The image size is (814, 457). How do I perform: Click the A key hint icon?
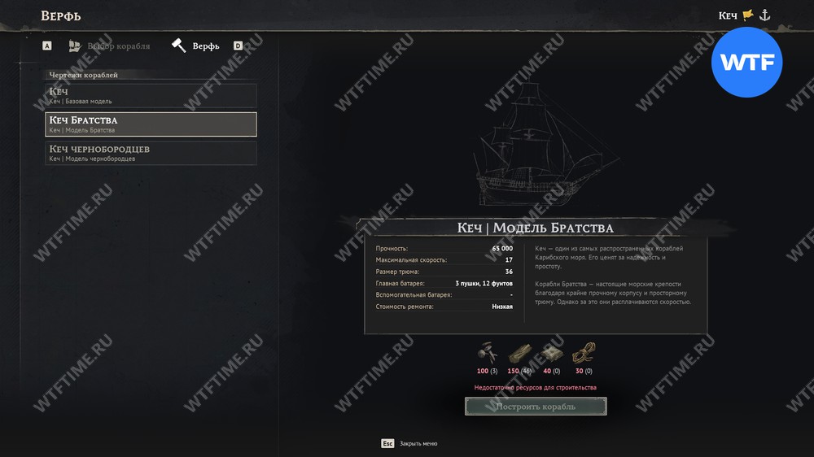(46, 46)
